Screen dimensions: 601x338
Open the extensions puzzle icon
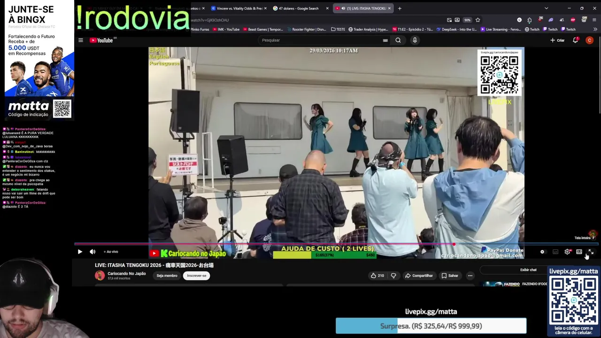(x=529, y=20)
